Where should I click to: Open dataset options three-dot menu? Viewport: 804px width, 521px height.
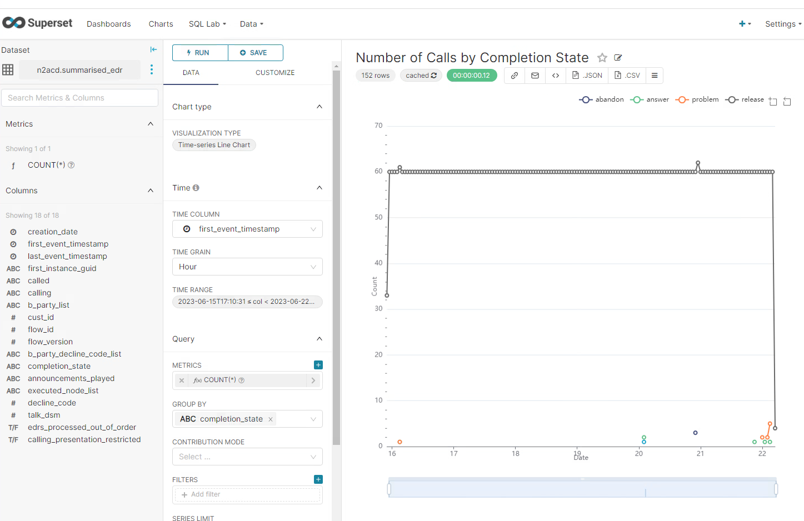[152, 69]
